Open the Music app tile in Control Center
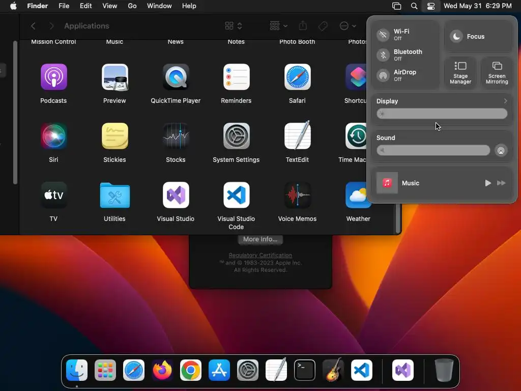Image resolution: width=521 pixels, height=391 pixels. (x=387, y=183)
